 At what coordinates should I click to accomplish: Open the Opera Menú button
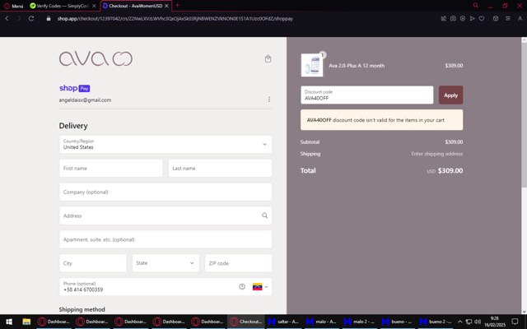[13, 6]
